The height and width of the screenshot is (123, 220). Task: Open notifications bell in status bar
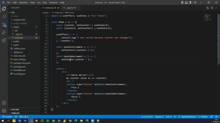point(216,117)
